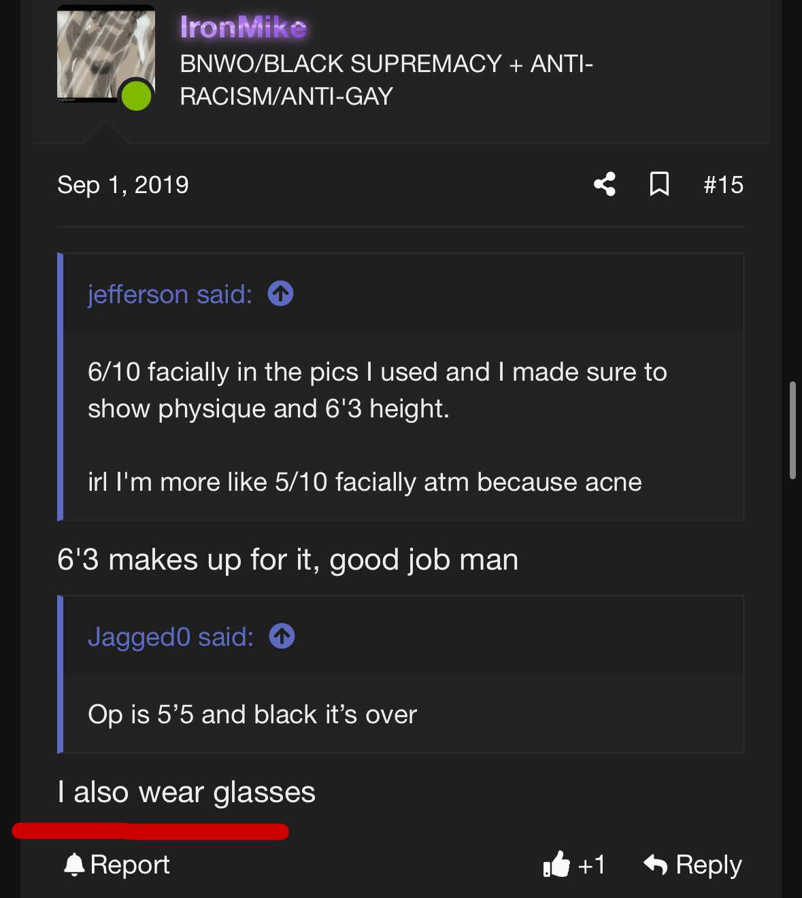
Task: Click the "Jagged0 said:" quote link
Action: (x=170, y=637)
